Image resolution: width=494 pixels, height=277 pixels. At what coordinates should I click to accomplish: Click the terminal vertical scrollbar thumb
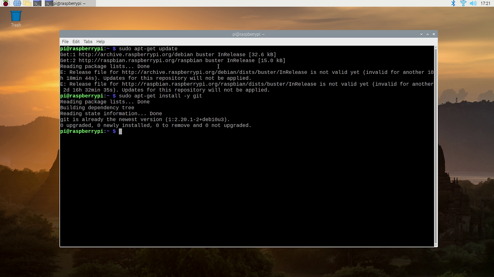pos(436,146)
